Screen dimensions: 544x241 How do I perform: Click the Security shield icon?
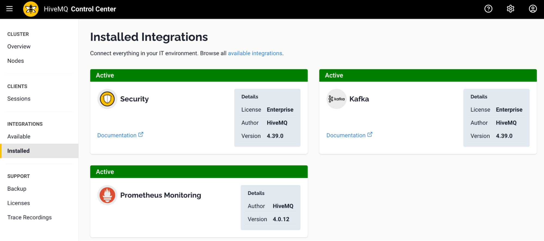click(x=107, y=99)
